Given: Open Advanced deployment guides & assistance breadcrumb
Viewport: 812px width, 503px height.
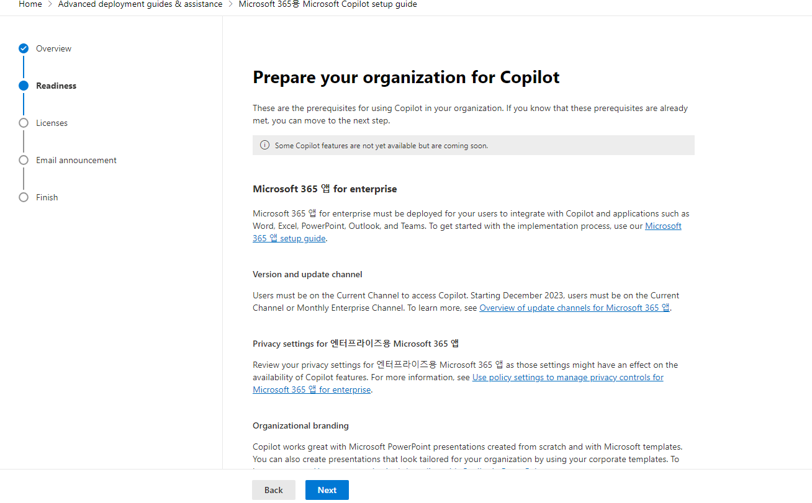Looking at the screenshot, I should 140,4.
